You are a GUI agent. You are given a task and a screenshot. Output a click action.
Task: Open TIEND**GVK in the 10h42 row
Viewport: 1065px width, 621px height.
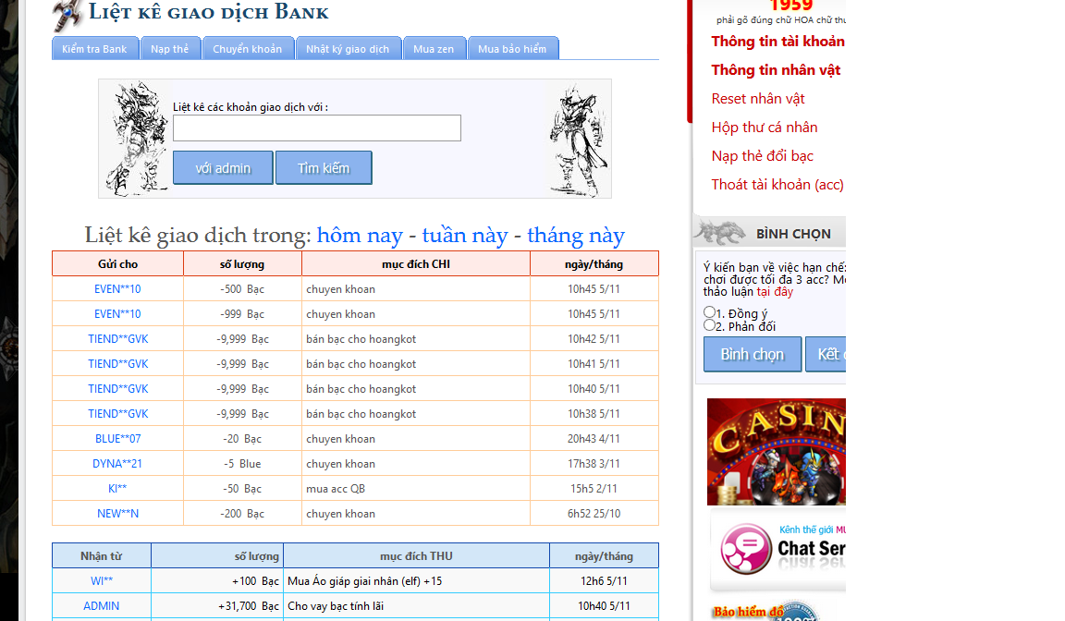point(118,338)
